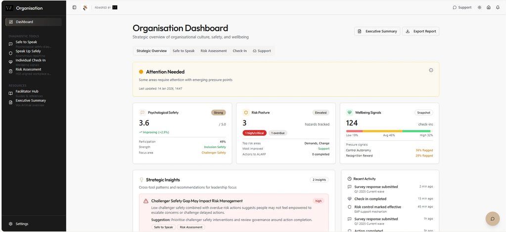Open Speak Up Safely in sidebar

[28, 51]
